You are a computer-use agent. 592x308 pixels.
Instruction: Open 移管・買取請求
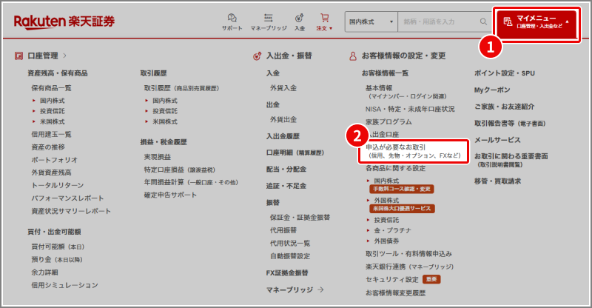(x=497, y=181)
